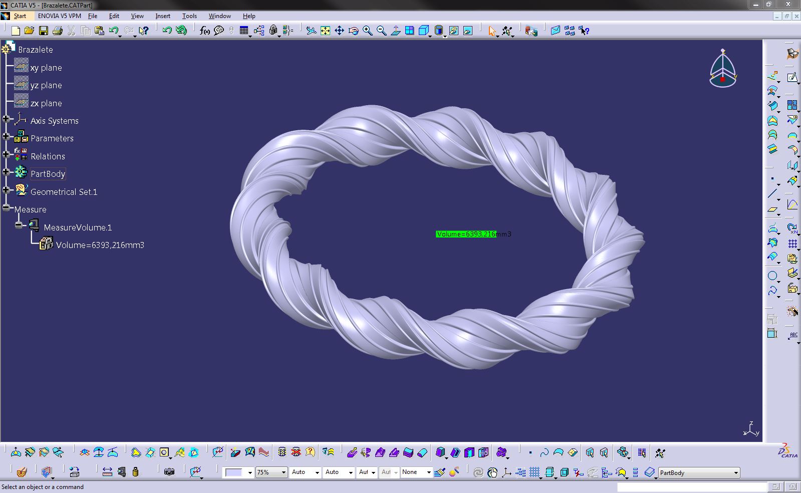Click the Zoom In magnifier
The height and width of the screenshot is (493, 801).
[x=368, y=31]
